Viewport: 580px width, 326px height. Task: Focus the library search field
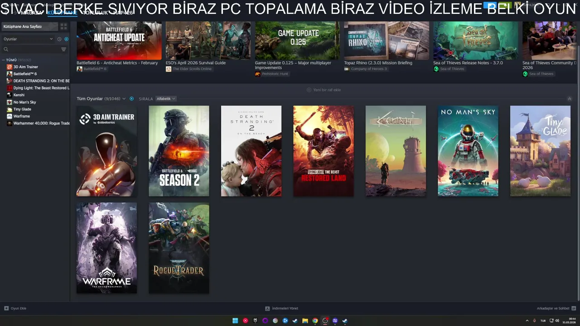point(31,49)
